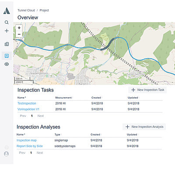Open Report Side by Side analysis

30,146
